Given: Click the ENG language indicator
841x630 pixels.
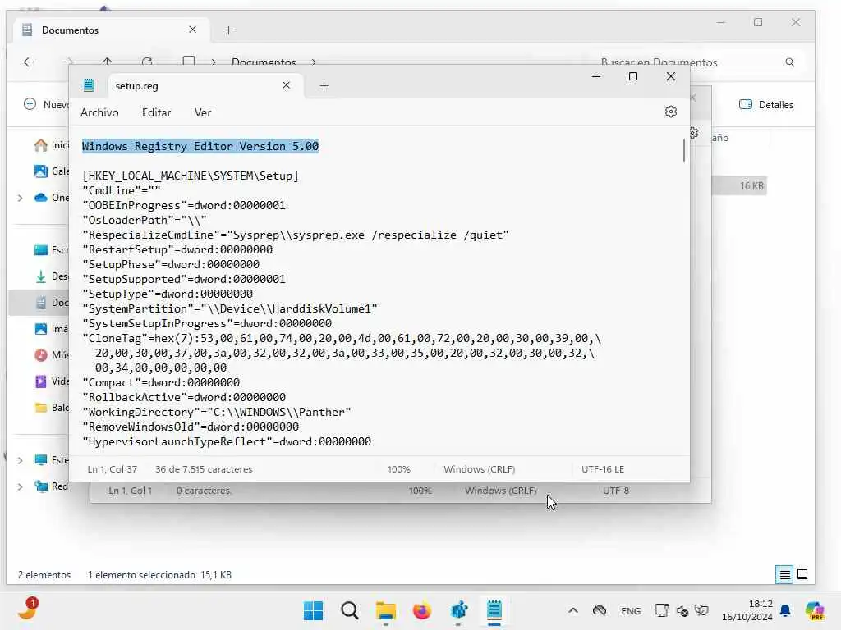Looking at the screenshot, I should coord(631,610).
